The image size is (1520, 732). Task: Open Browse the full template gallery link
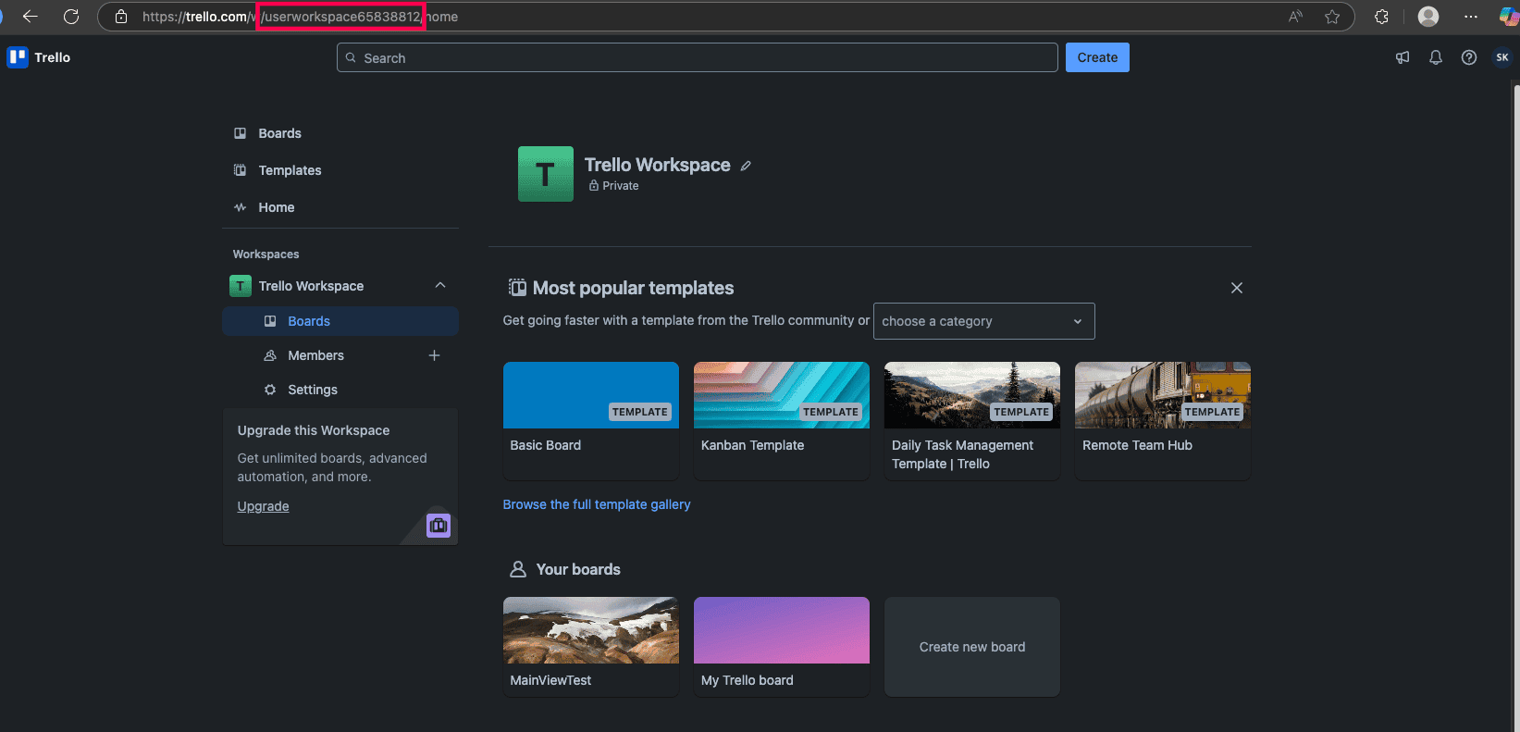point(597,504)
